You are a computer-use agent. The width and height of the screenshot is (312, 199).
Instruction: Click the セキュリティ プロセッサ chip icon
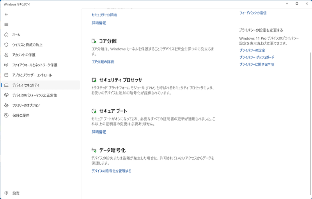94,80
